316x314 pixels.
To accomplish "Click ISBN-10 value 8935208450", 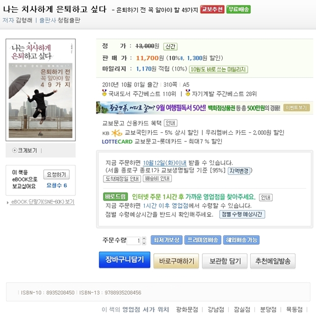I will [61, 293].
